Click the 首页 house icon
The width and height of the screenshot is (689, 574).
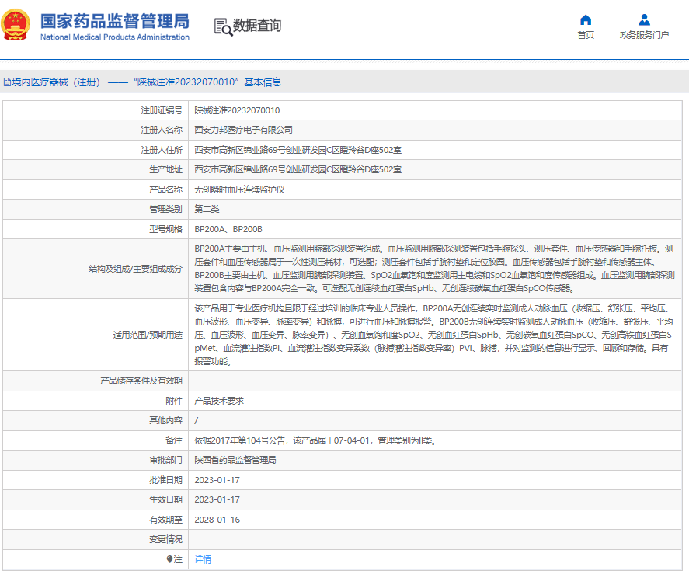coord(586,19)
